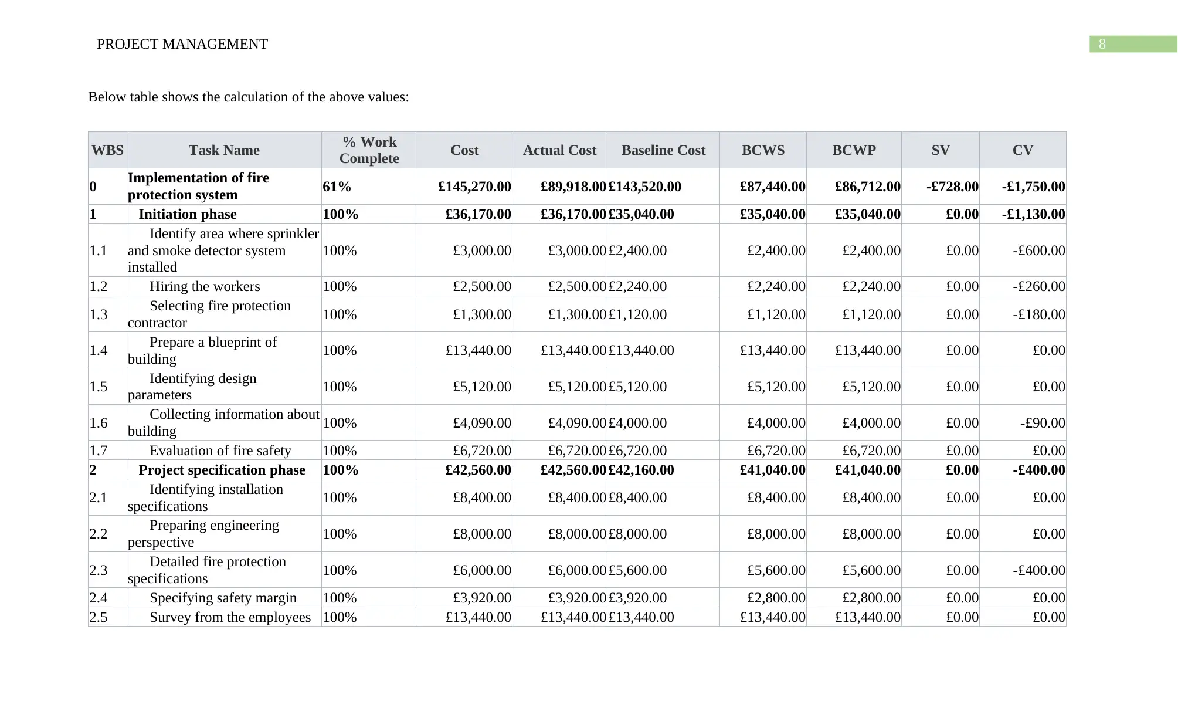Viewport: 1178px width, 728px height.
Task: Click the -£1,130.00 CV cell
Action: click(x=1023, y=214)
